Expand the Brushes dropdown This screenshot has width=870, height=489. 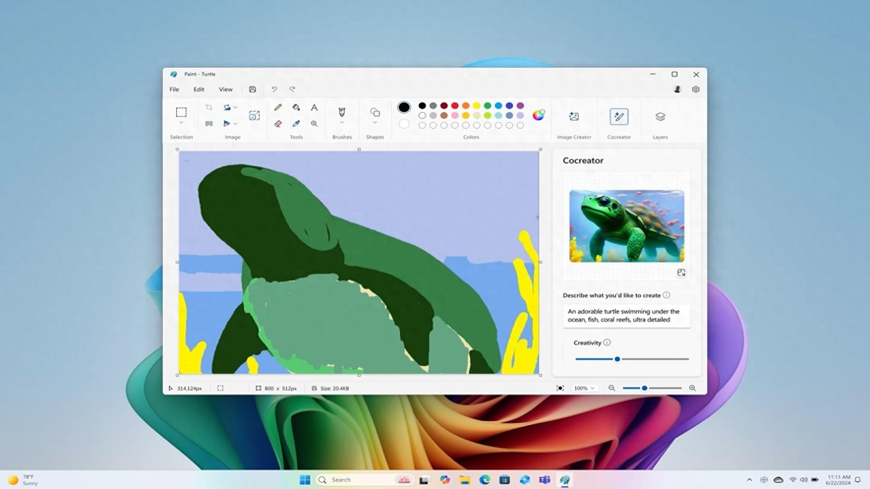pyautogui.click(x=342, y=122)
